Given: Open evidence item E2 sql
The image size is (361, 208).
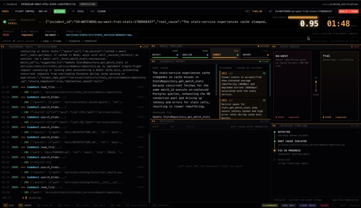Looking at the screenshot, I should coord(243,109).
